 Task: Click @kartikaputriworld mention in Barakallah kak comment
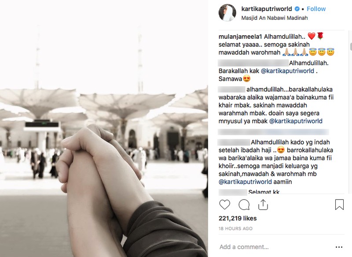[287, 71]
